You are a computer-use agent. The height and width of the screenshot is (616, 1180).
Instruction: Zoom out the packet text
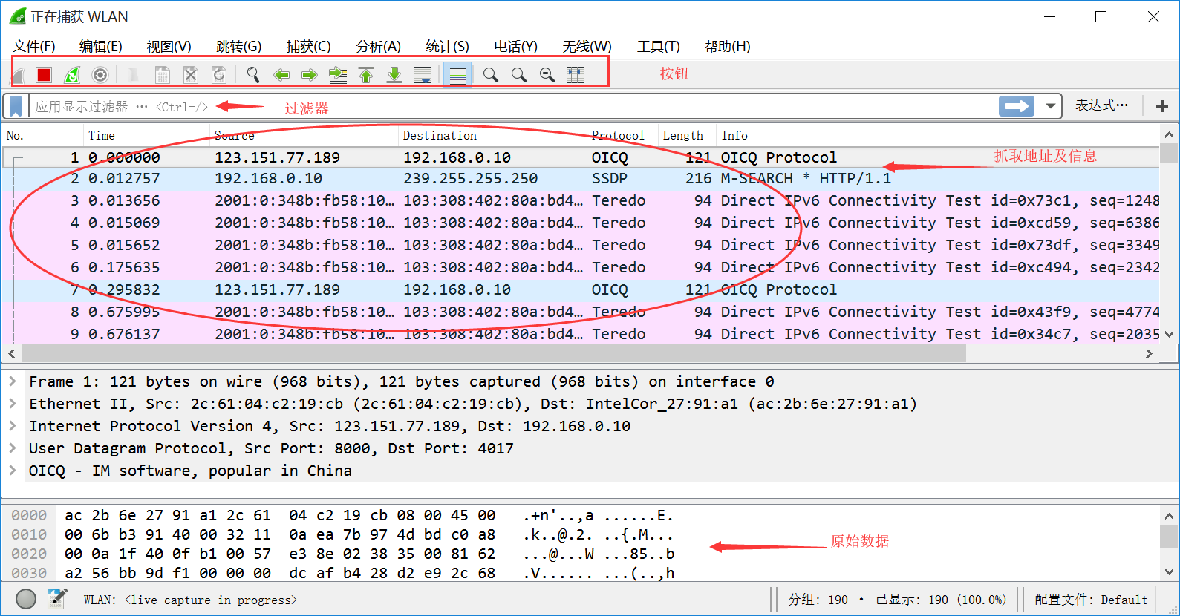tap(519, 75)
